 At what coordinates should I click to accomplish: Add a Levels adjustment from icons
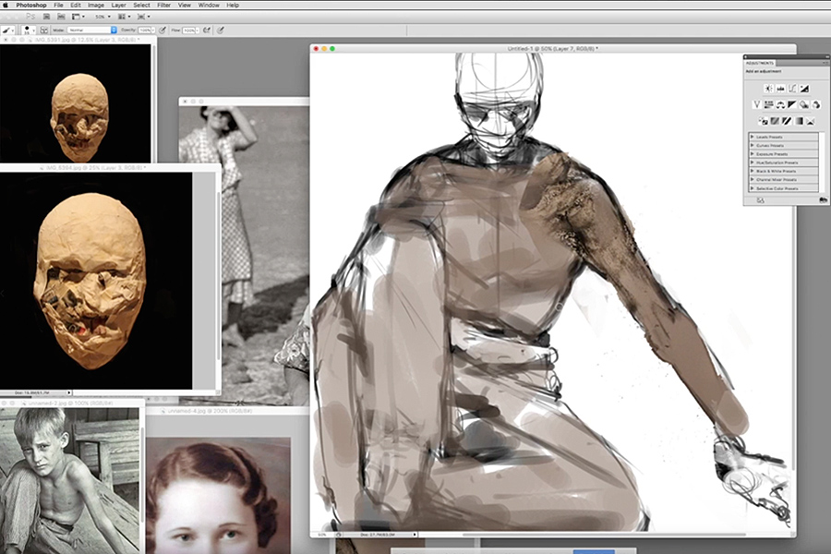[x=780, y=89]
